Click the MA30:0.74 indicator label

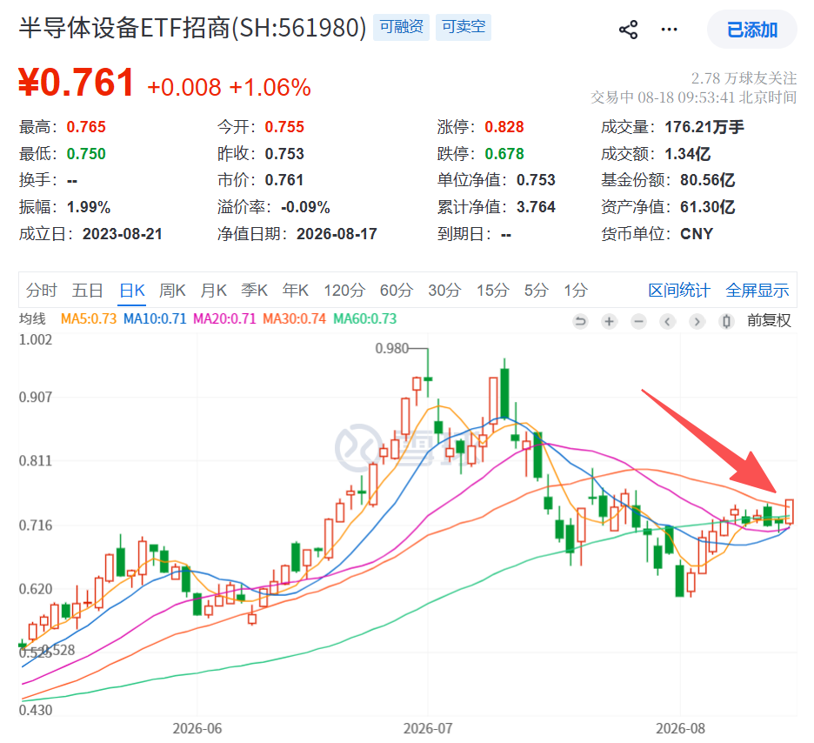tap(294, 318)
